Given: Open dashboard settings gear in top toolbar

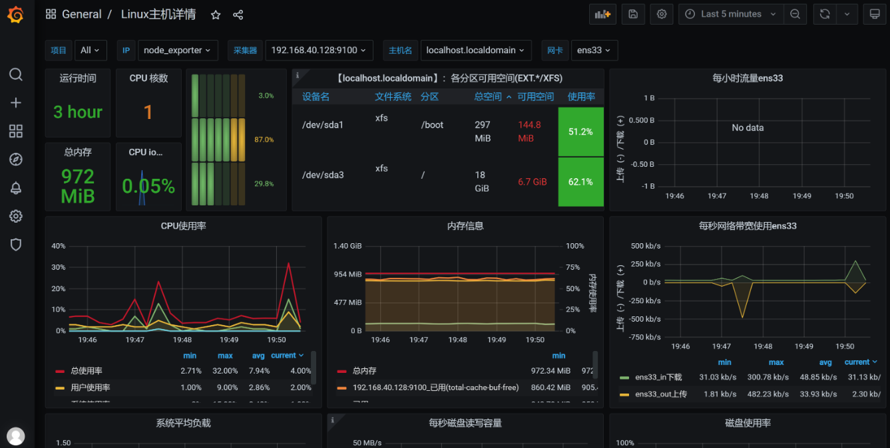Looking at the screenshot, I should (x=662, y=14).
